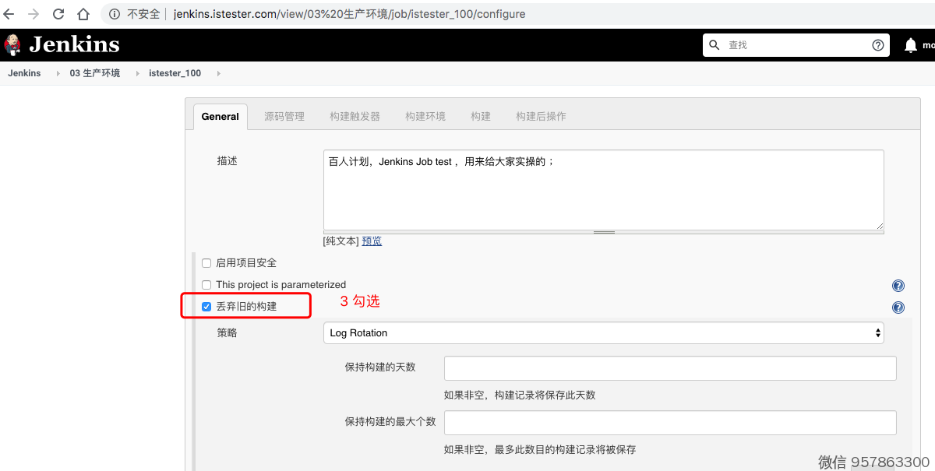Open help icon for 丢弃旧的构建
Viewport: 935px width, 471px height.
pos(898,308)
